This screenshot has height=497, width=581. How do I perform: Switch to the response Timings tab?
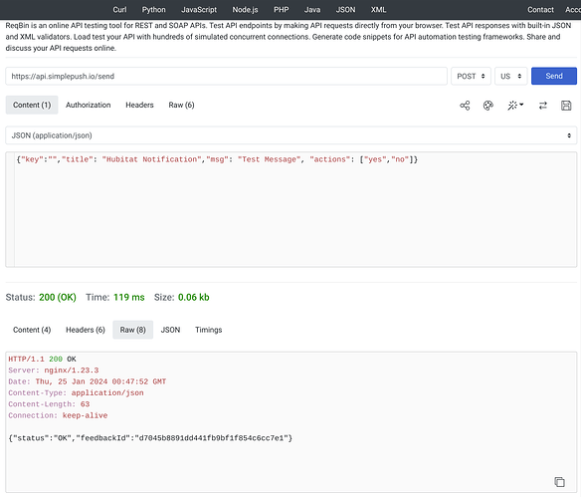(x=208, y=330)
